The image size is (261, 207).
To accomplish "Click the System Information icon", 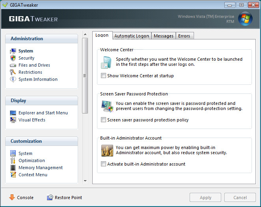I will click(x=13, y=79).
